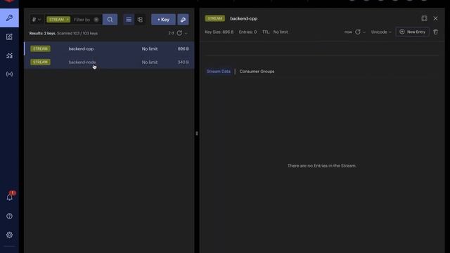Switch to tree view of keys
This screenshot has width=450, height=253.
(x=140, y=20)
